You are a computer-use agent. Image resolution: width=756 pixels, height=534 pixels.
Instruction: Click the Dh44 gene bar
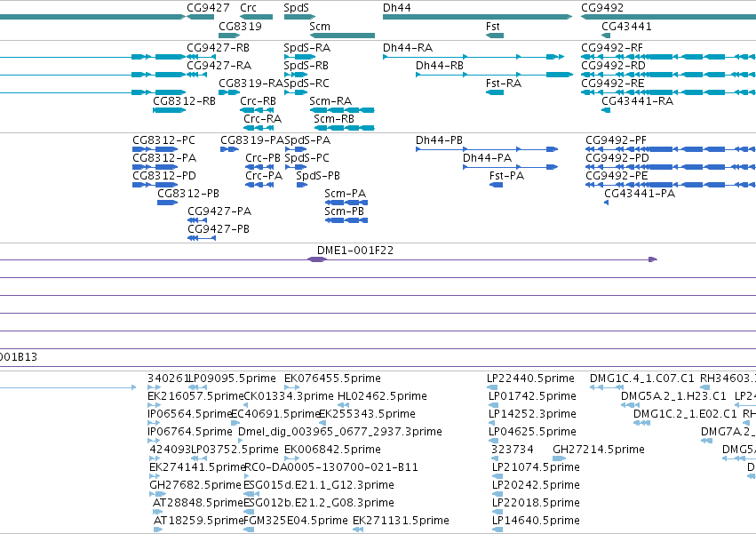(x=477, y=17)
